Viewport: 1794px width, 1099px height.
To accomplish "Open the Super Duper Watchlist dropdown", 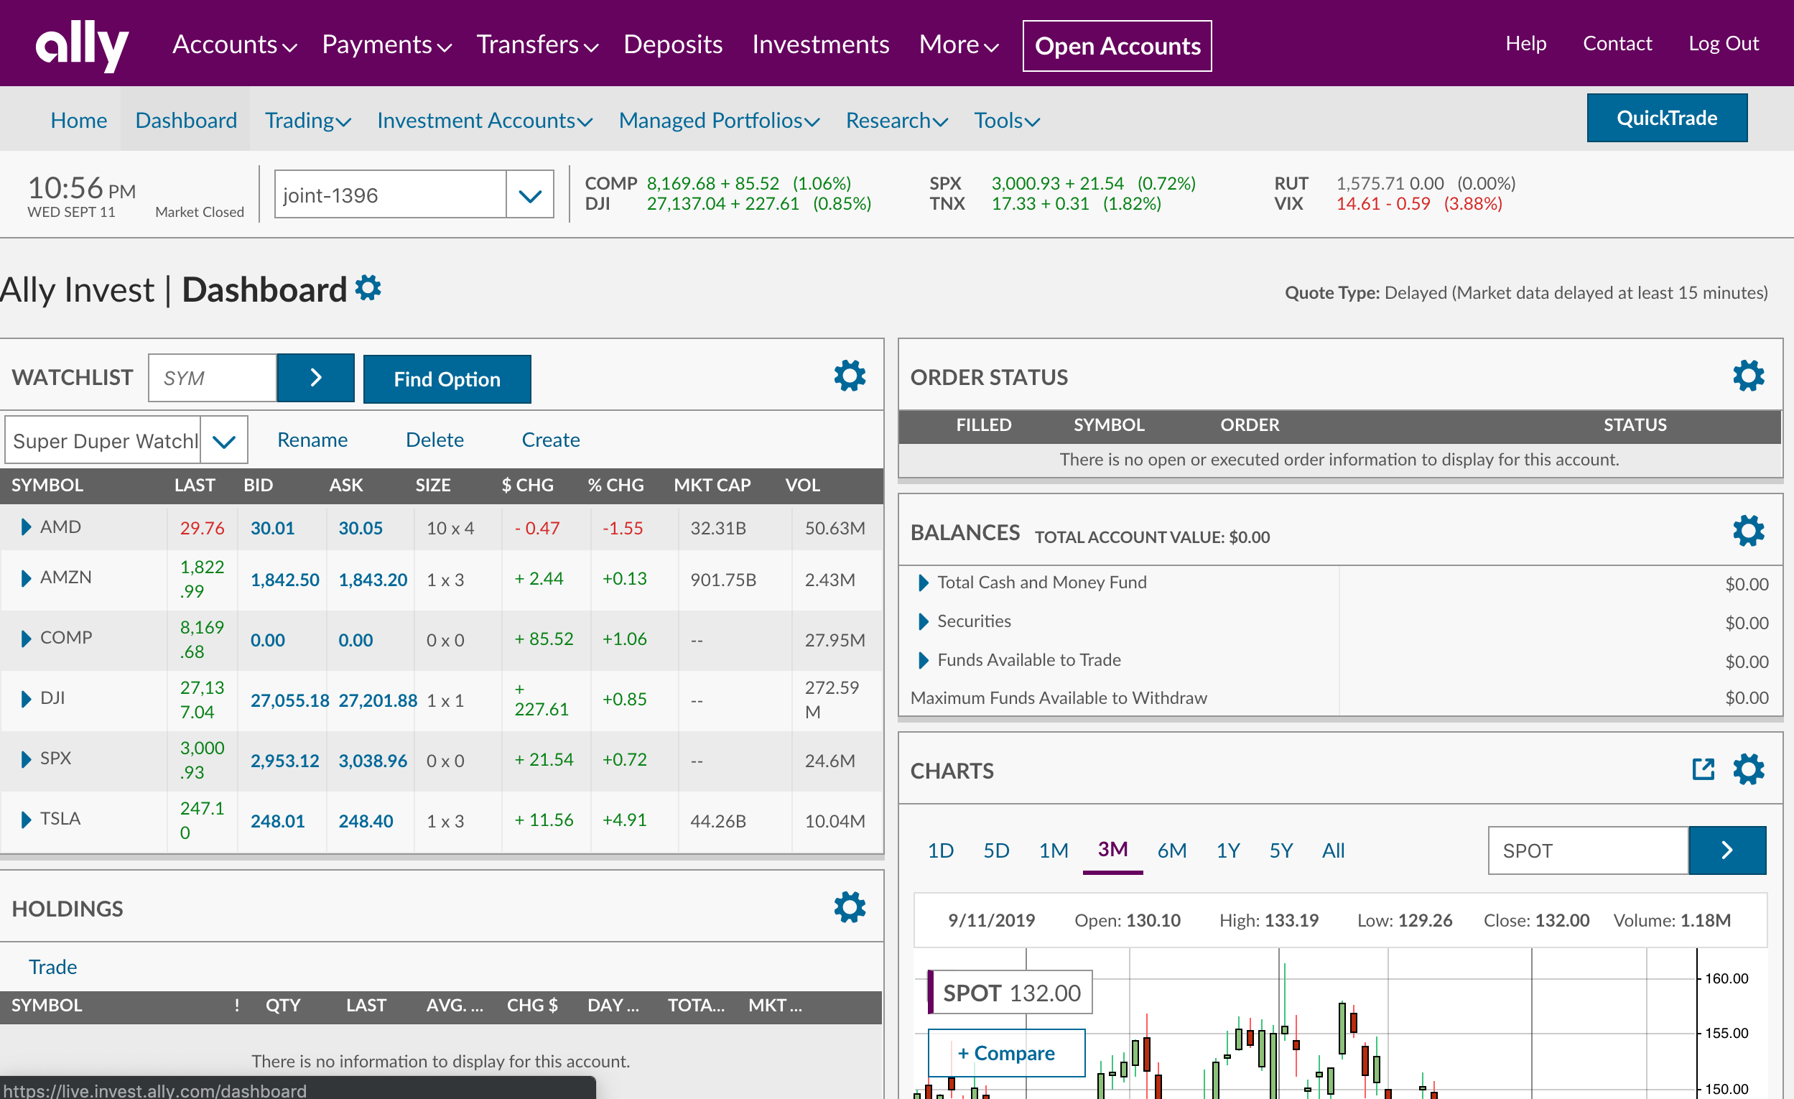I will (x=223, y=440).
